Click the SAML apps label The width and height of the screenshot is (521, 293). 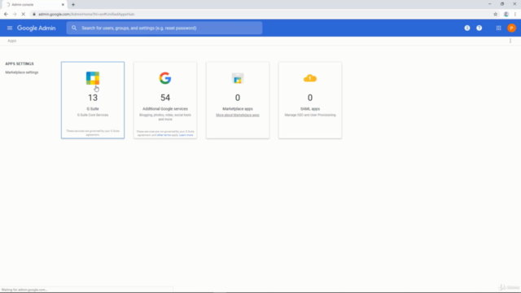click(x=310, y=108)
